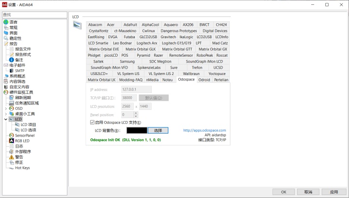Screen dimensions: 349x198
Task: Click the 硬件监视工具 gauge icon
Action: (x=6, y=92)
